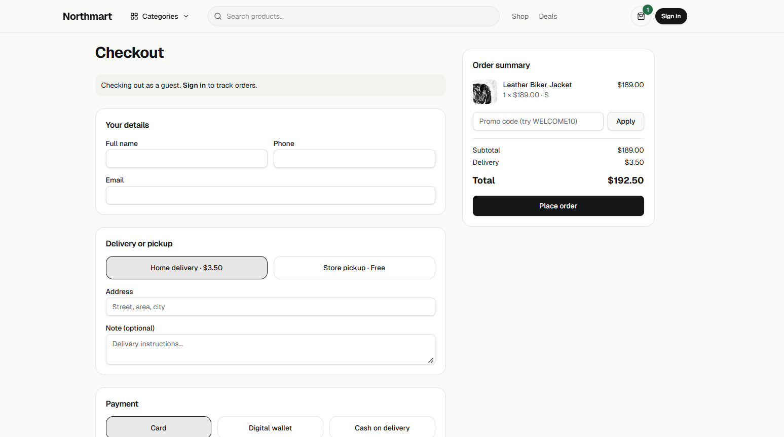Viewport: 784px width, 437px height.
Task: Click the Northmart logo
Action: [x=87, y=16]
